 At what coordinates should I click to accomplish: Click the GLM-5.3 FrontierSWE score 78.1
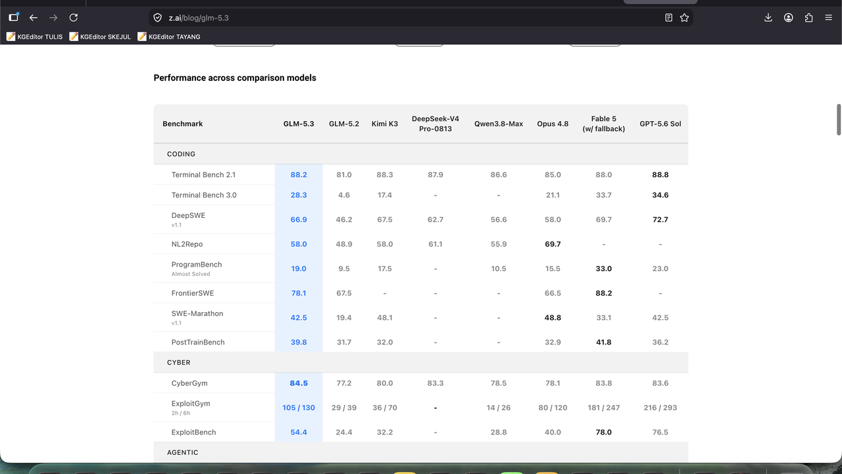point(299,294)
